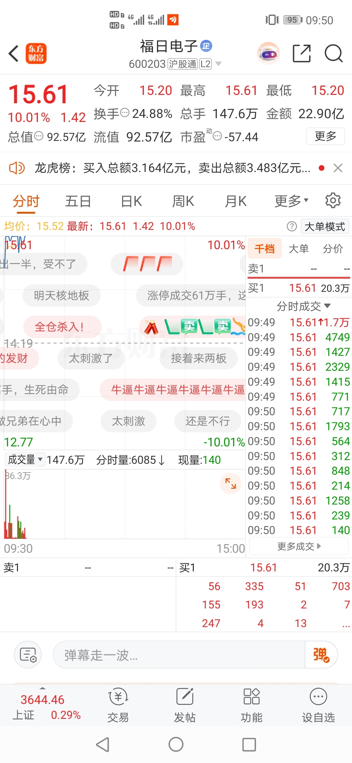Select the 大单 tab
The height and width of the screenshot is (763, 352).
click(x=299, y=249)
